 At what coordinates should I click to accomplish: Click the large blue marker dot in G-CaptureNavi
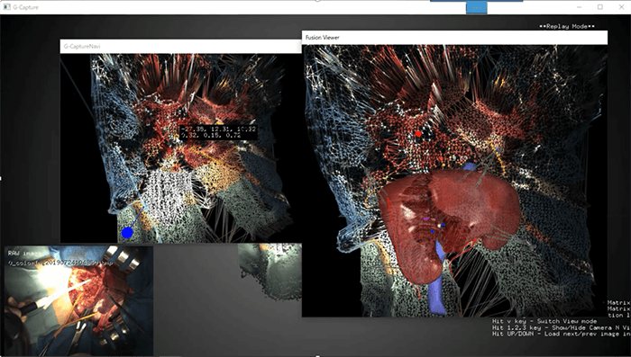[x=127, y=233]
